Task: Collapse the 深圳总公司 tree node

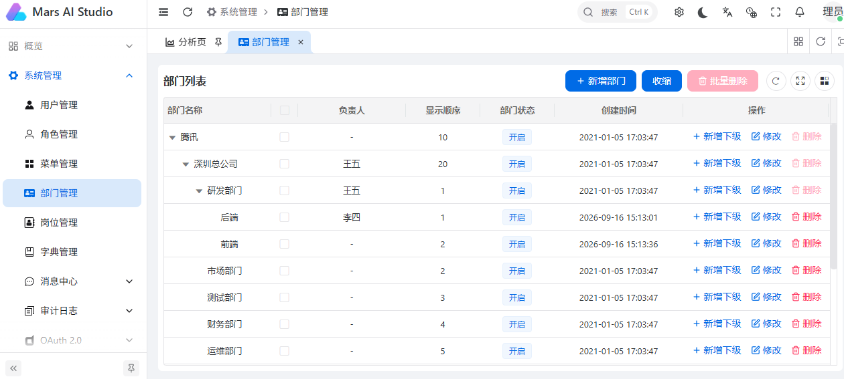Action: [x=186, y=164]
